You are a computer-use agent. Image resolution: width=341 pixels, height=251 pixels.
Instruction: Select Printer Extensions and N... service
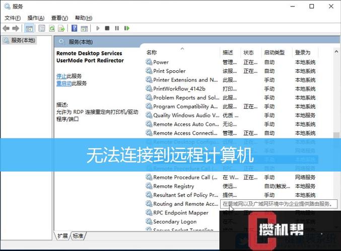(232, 80)
